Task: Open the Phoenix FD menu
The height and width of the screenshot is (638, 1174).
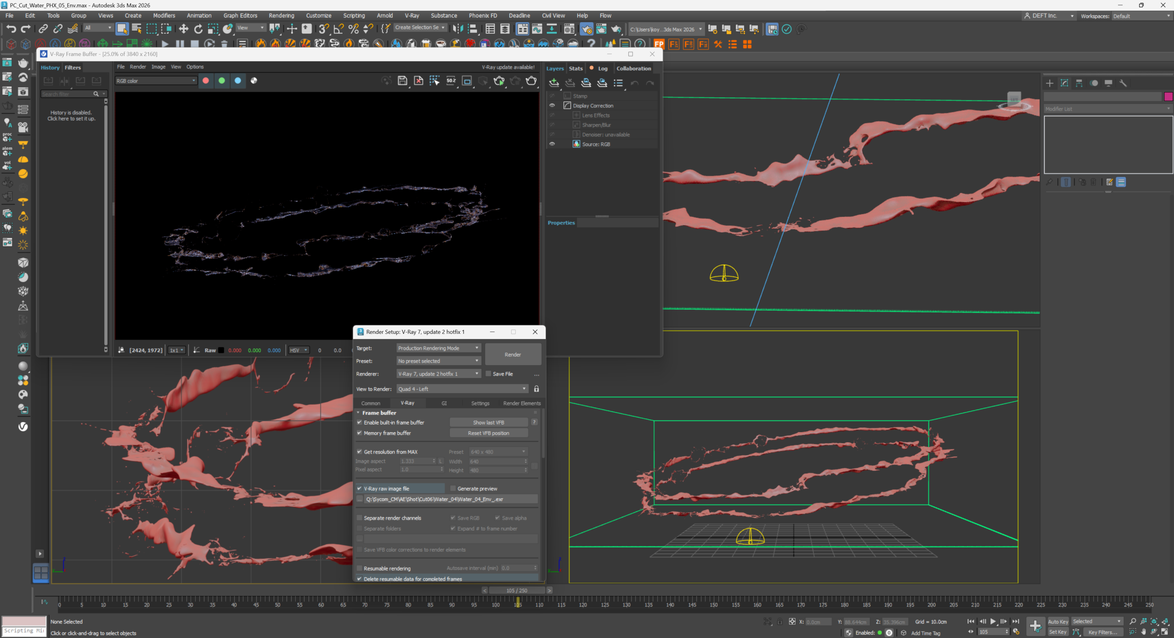Action: pos(482,16)
